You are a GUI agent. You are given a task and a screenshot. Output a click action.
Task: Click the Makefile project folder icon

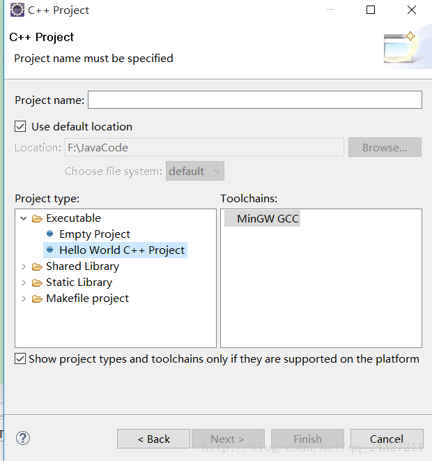click(x=37, y=299)
